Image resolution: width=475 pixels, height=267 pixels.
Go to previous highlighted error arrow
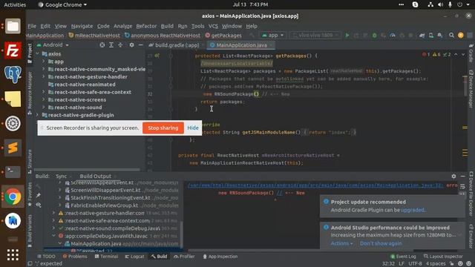(x=456, y=54)
